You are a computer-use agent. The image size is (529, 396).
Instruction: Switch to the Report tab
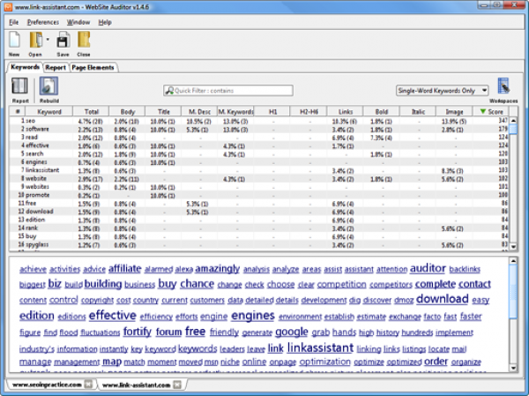pos(56,67)
